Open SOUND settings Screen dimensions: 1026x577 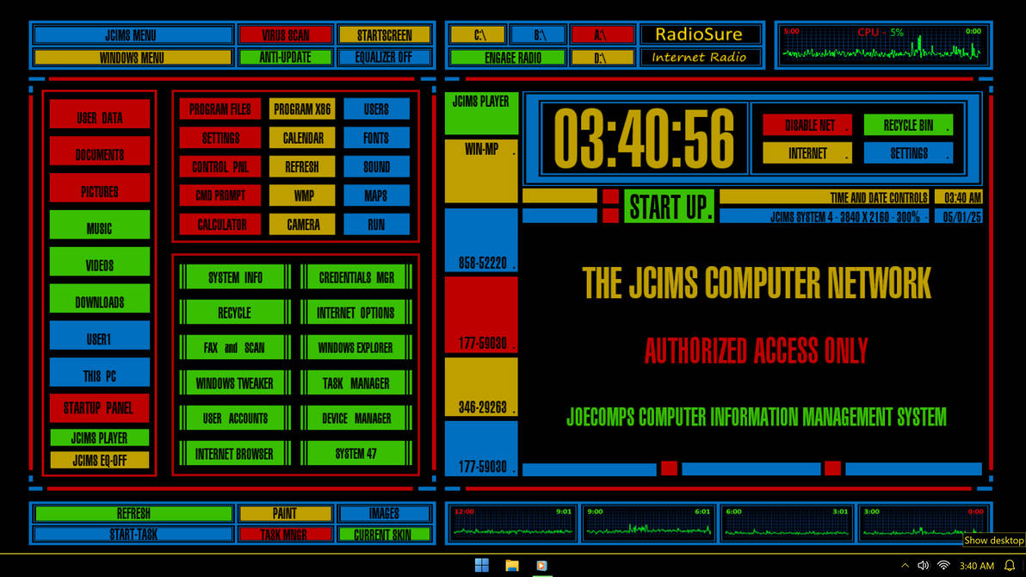tap(376, 167)
